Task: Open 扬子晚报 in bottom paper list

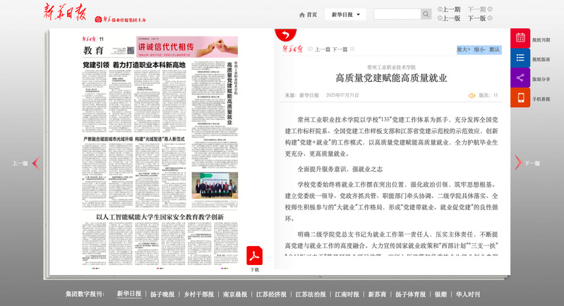Action: pyautogui.click(x=162, y=294)
